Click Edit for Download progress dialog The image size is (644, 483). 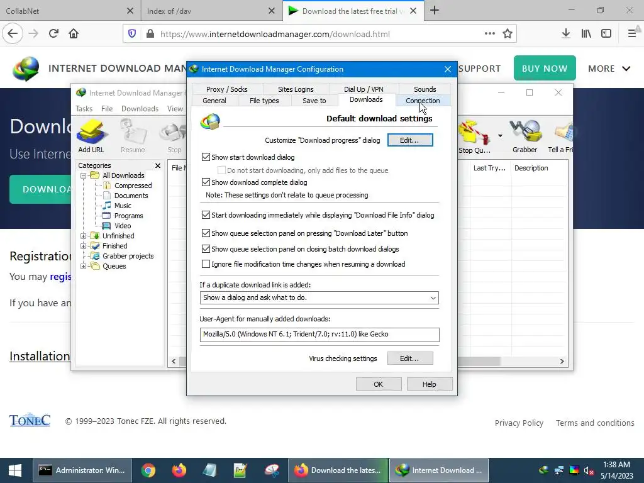410,140
